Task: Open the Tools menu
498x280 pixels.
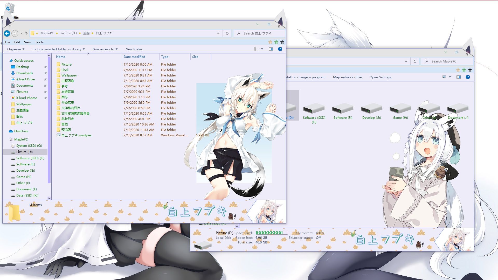Action: point(39,42)
